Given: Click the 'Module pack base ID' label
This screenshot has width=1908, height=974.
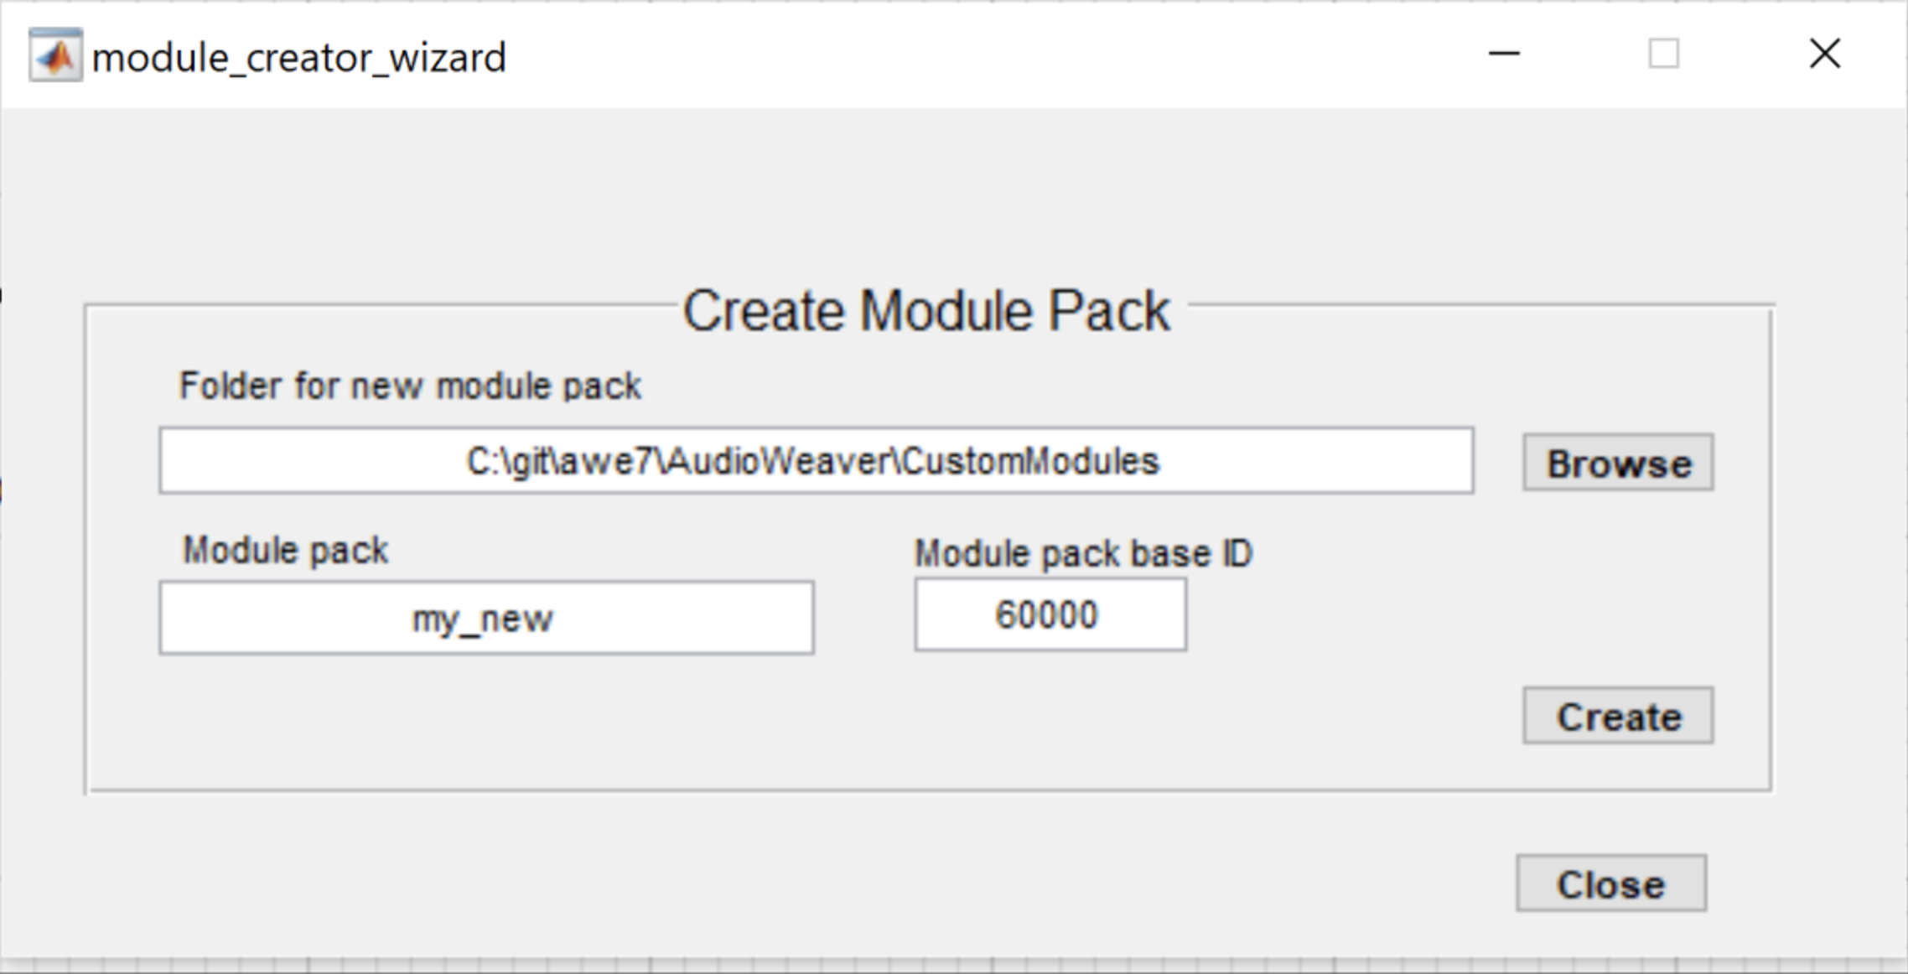Looking at the screenshot, I should [1082, 554].
